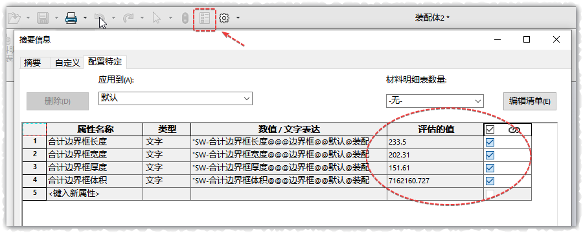Screen dimensions: 583x233
Task: Save the document with floppy icon
Action: 43,17
